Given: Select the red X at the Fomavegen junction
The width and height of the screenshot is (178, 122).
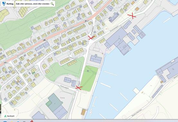Looking at the screenshot, I should pyautogui.click(x=91, y=38).
